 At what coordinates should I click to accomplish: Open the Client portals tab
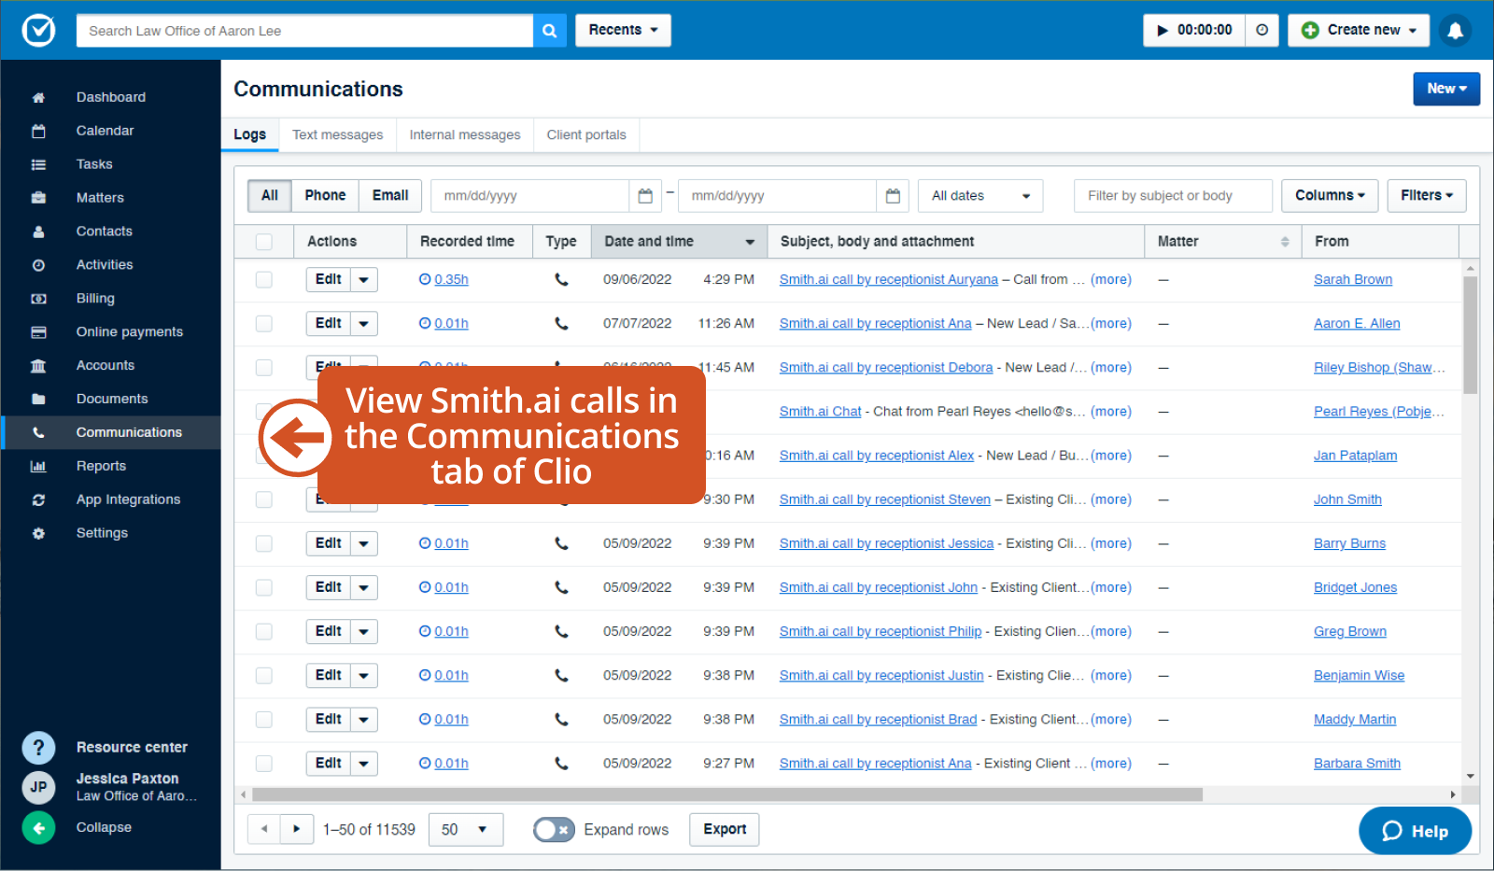[585, 134]
